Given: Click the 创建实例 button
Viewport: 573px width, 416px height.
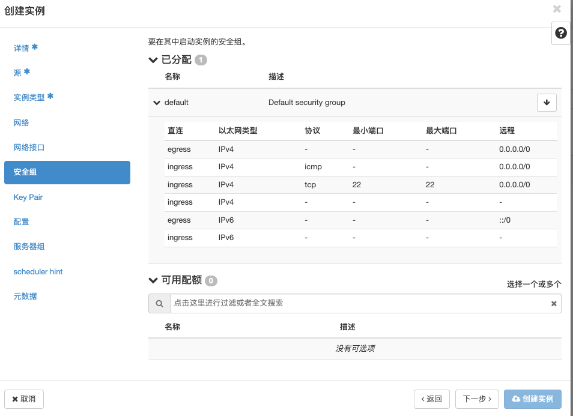Looking at the screenshot, I should 532,399.
